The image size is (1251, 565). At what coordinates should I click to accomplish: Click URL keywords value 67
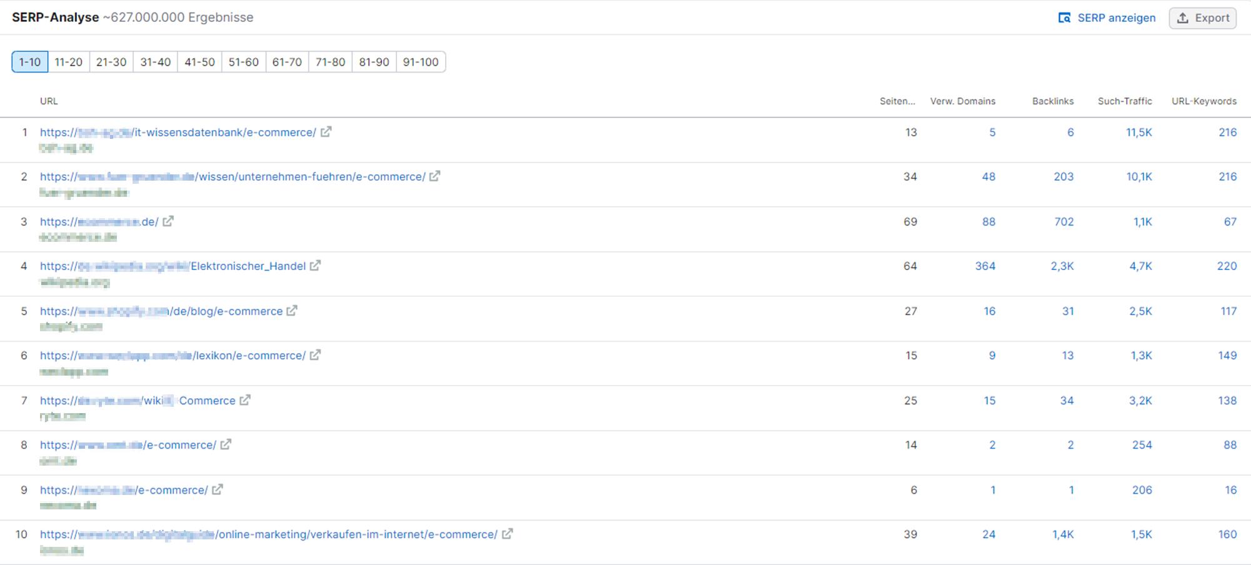point(1230,221)
